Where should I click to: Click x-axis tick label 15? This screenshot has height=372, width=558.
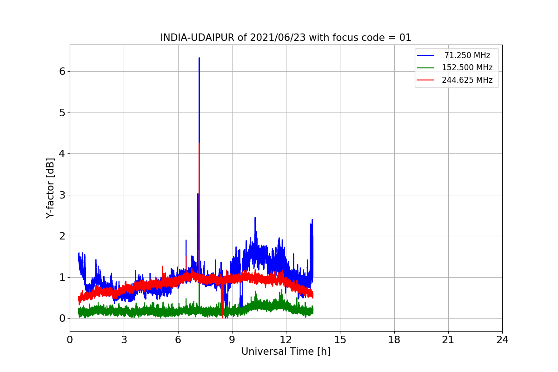tap(340, 340)
